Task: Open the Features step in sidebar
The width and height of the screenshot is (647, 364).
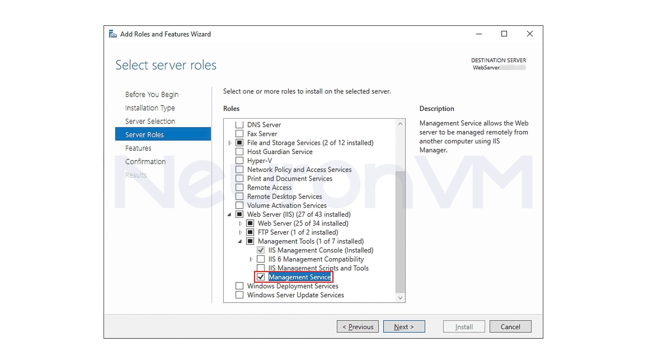Action: 138,148
